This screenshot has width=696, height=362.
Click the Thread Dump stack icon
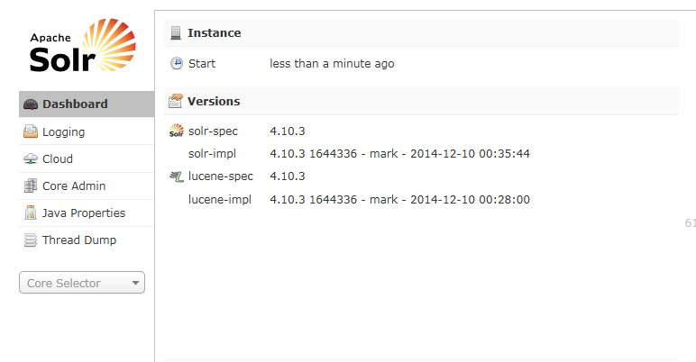(31, 240)
